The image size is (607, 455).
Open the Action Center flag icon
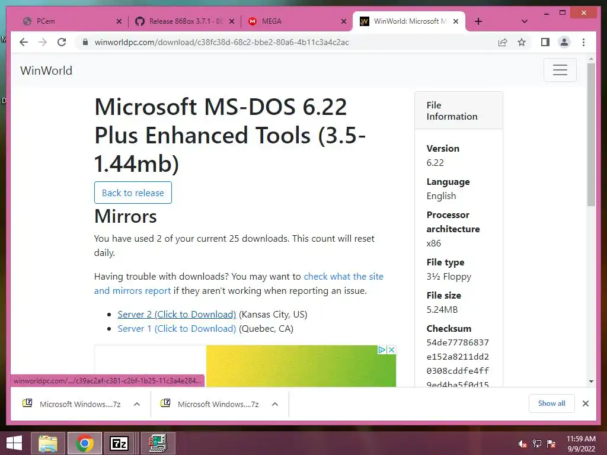pyautogui.click(x=551, y=444)
